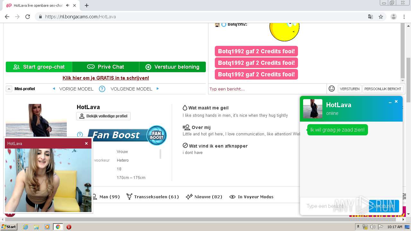Reload the page
Viewport: 411px width, 231px height.
28,17
